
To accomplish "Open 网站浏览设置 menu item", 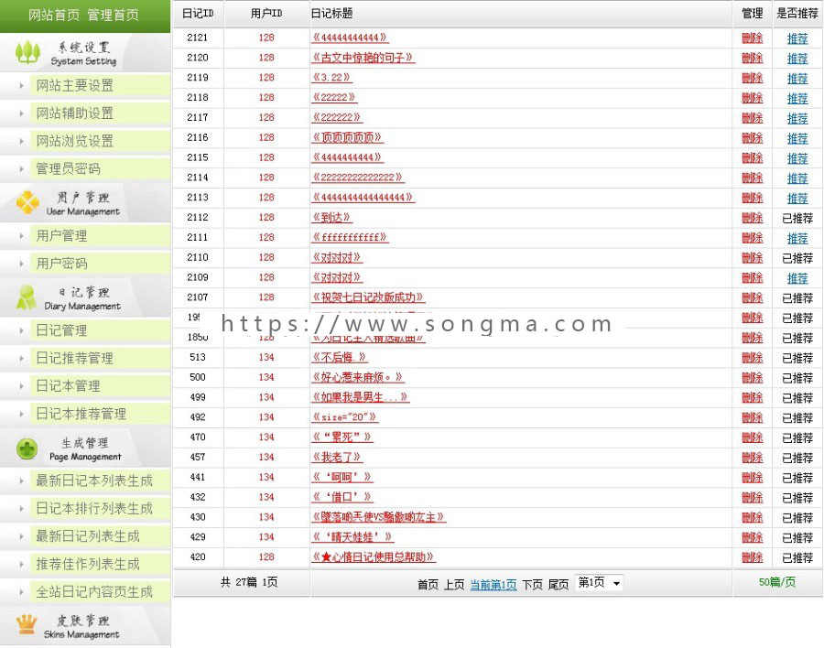I will click(x=75, y=141).
